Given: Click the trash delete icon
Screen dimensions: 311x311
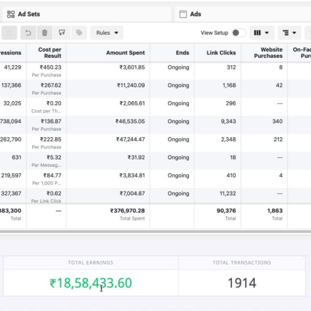Looking at the screenshot, I should (45, 33).
